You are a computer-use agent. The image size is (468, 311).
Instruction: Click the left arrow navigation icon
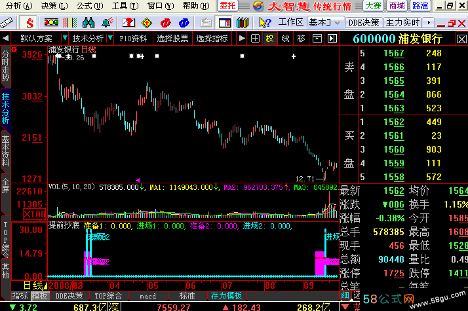click(x=5, y=38)
